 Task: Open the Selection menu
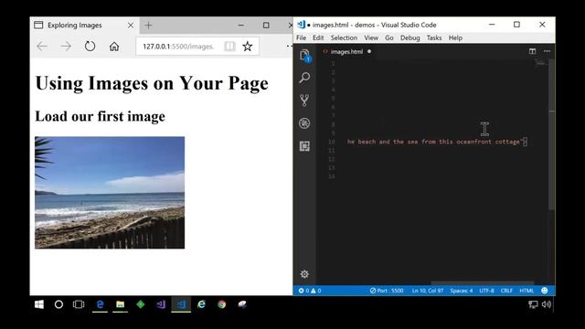[344, 38]
